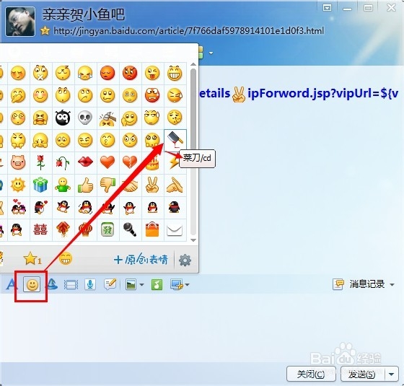Insert the red lips emoticon
Viewport: 404px width, 386px height.
coord(85,162)
